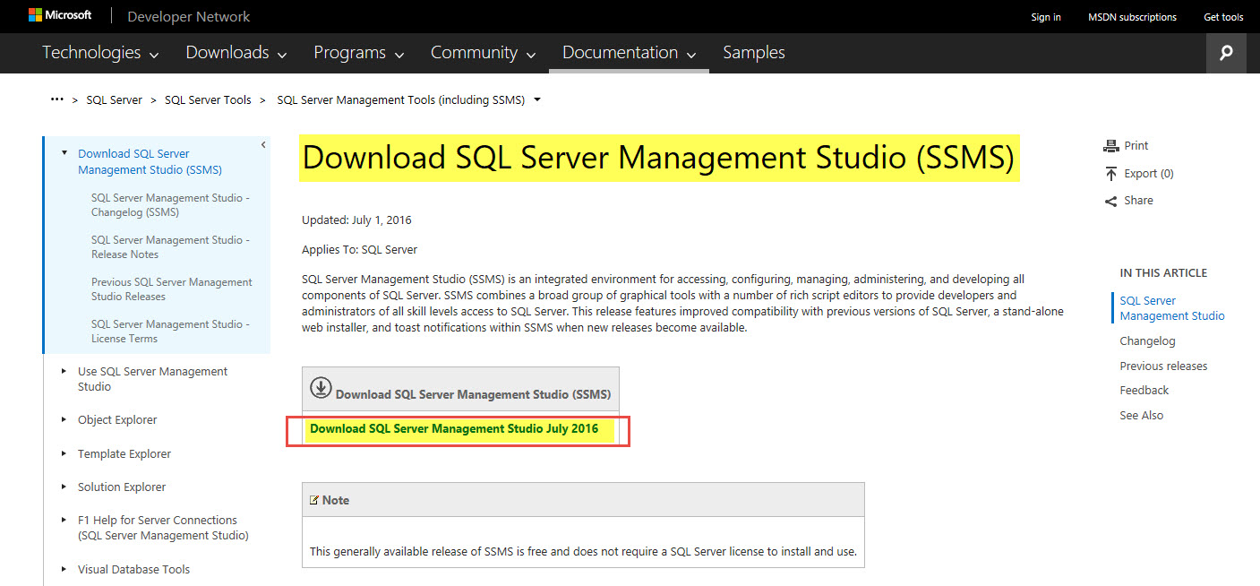Expand the Template Explorer node
This screenshot has height=586, width=1260.
click(x=64, y=452)
